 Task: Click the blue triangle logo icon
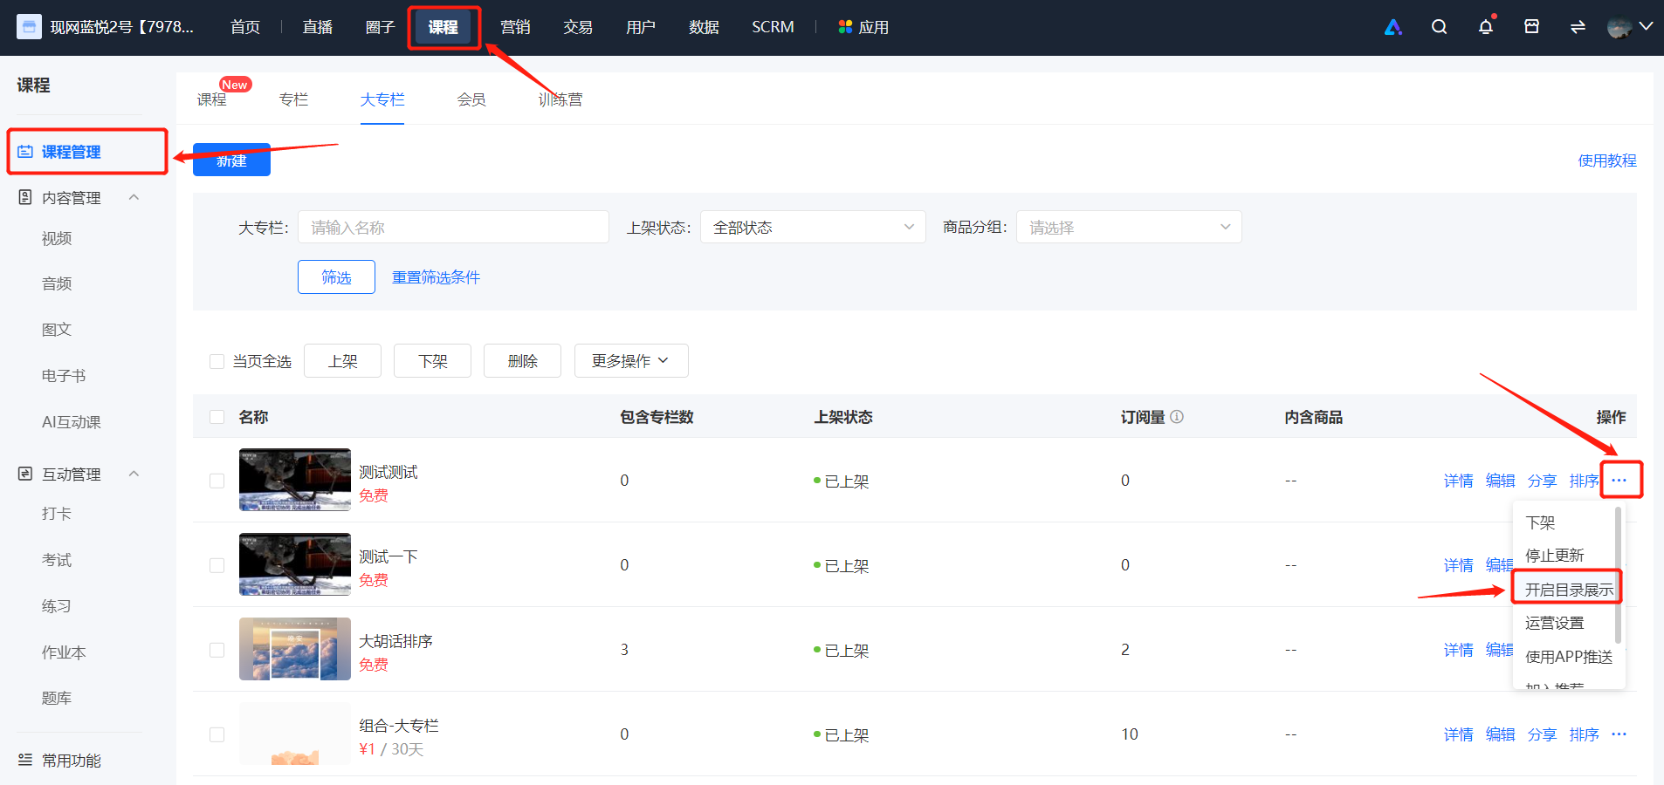click(1393, 27)
